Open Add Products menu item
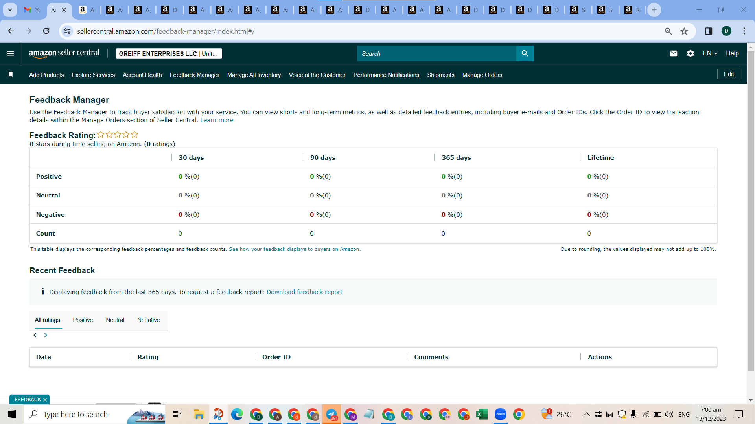The width and height of the screenshot is (755, 424). click(x=46, y=75)
